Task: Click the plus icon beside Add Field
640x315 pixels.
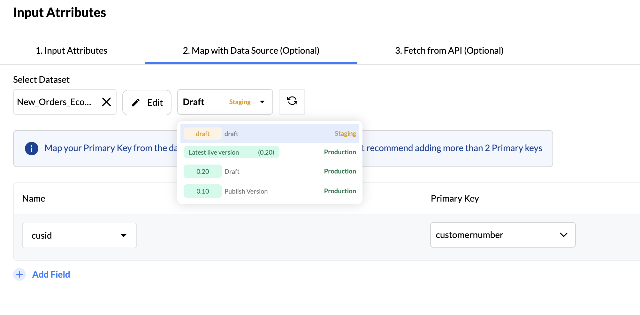Action: pos(19,274)
